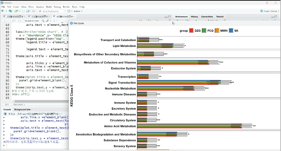Click the editor back navigation arrow
This screenshot has height=151, width=281.
5,21
